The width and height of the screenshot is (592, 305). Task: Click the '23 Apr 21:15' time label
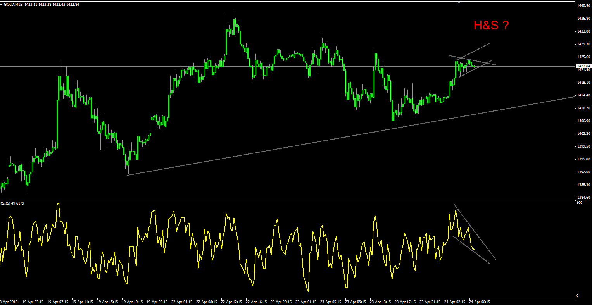click(430, 302)
